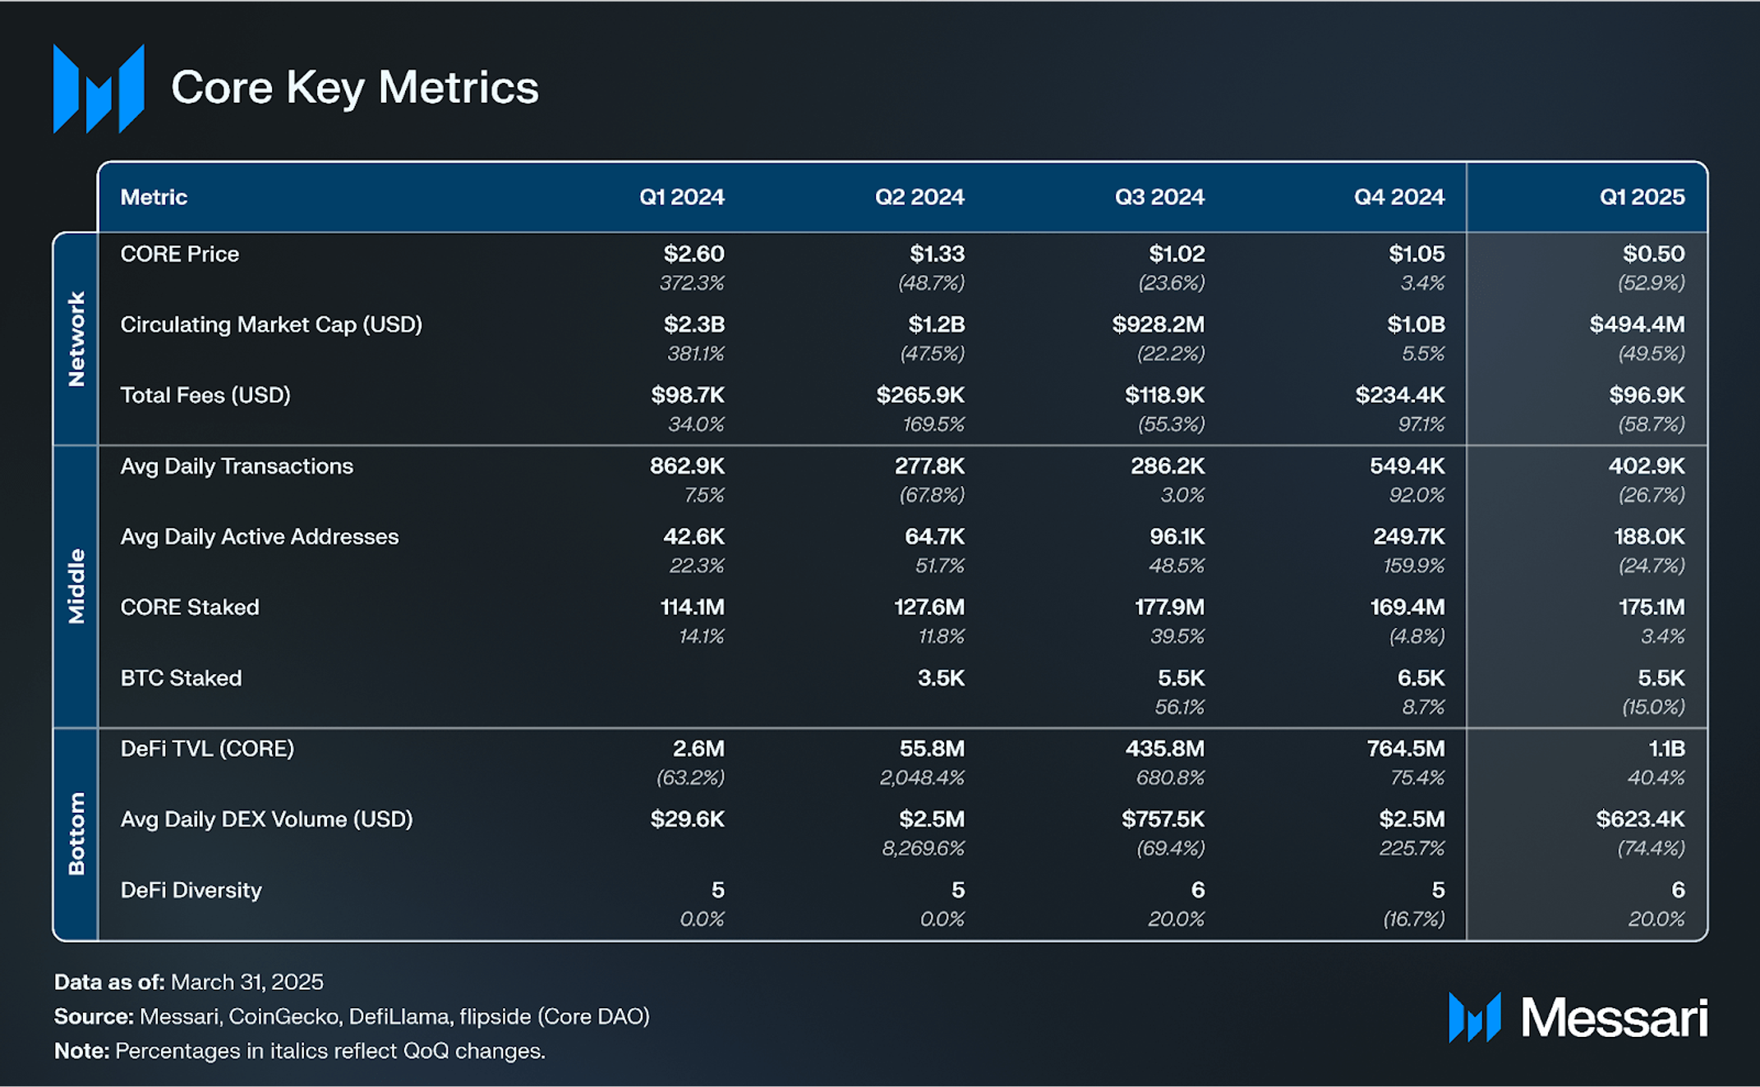The width and height of the screenshot is (1760, 1087).
Task: Click the '(15.0%)' BTC staked change
Action: [x=1653, y=707]
